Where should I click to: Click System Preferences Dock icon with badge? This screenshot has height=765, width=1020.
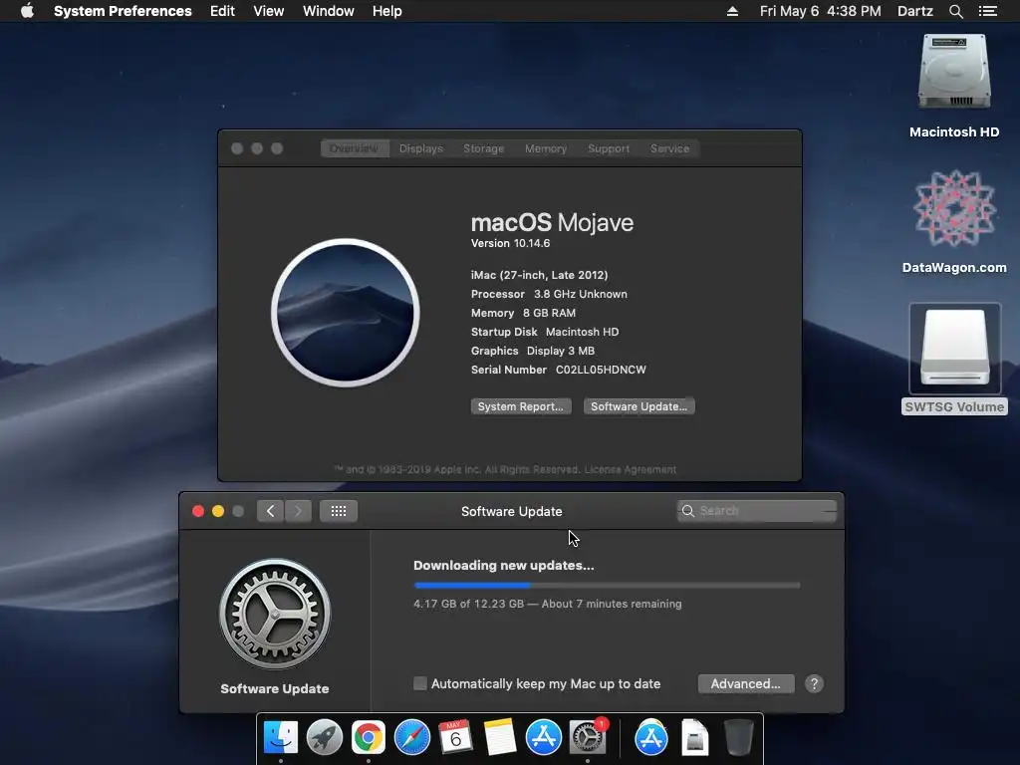coord(588,737)
